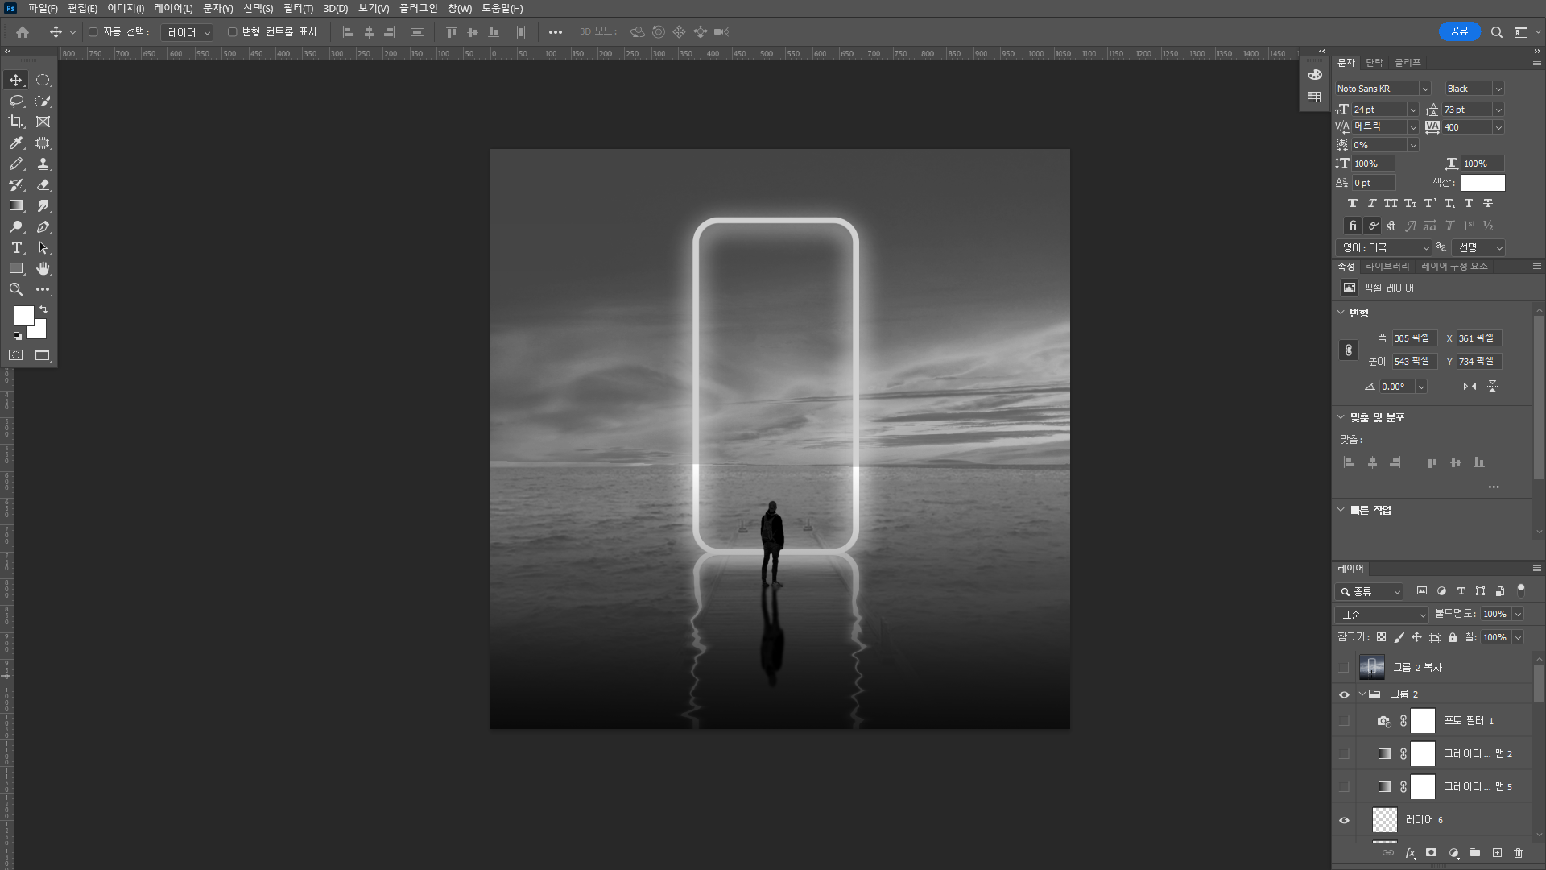Screen dimensions: 1546x870
Task: Click the white text 색상 swatch
Action: coord(1482,183)
